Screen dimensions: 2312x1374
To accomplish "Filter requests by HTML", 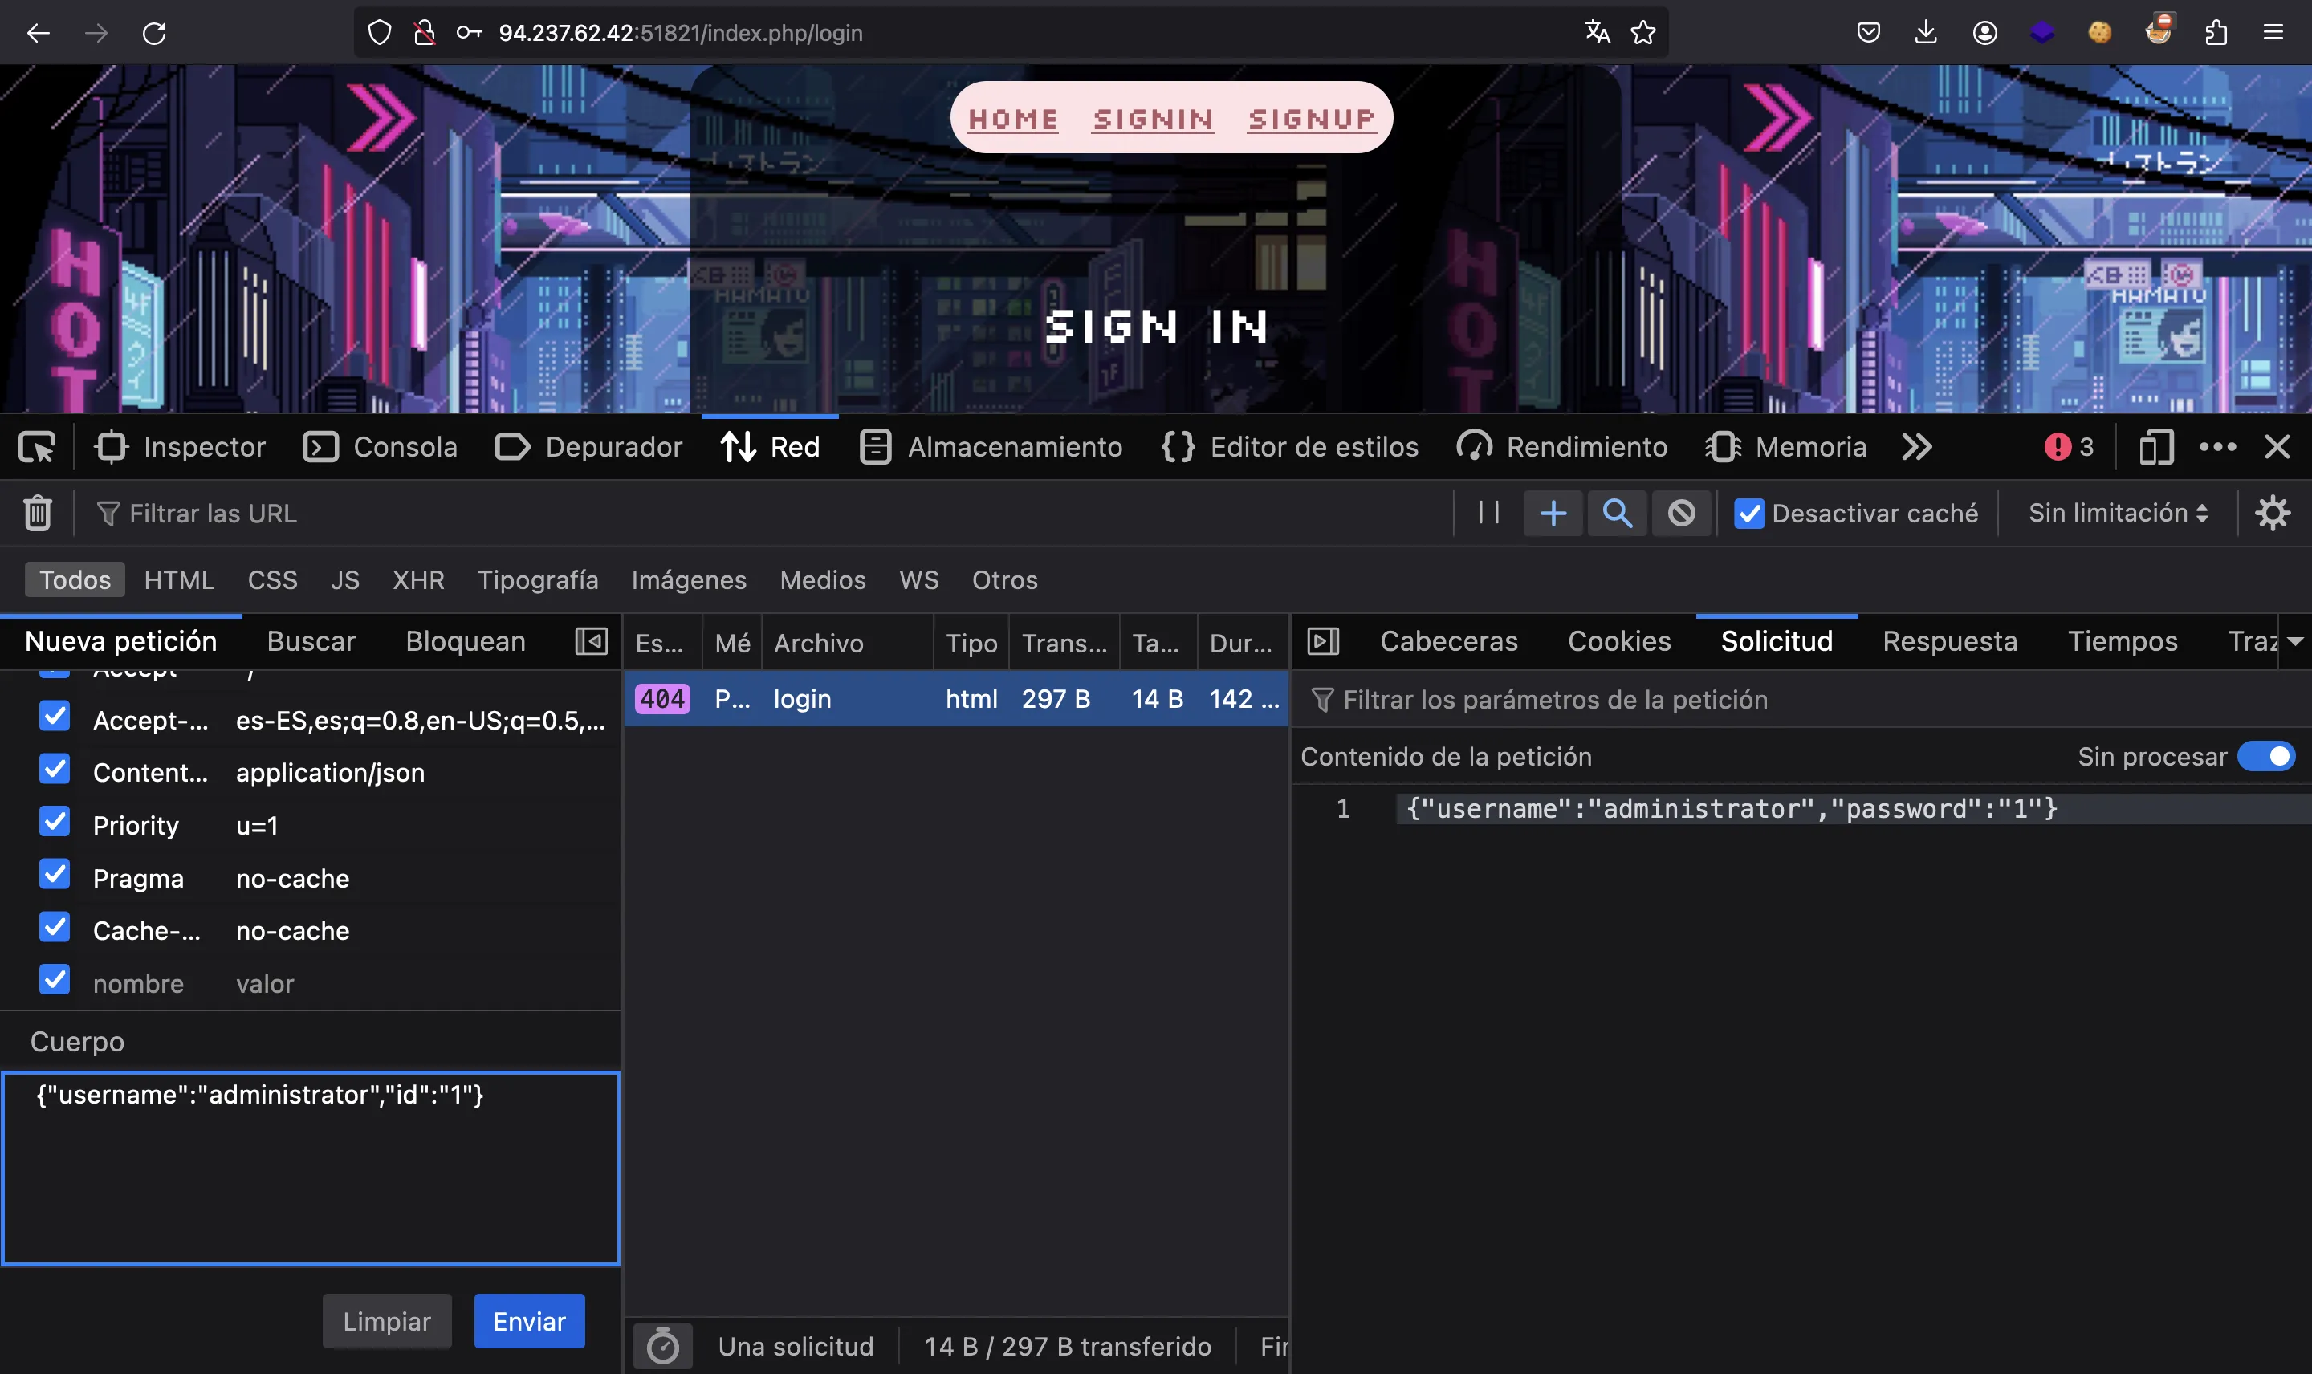I will point(180,579).
